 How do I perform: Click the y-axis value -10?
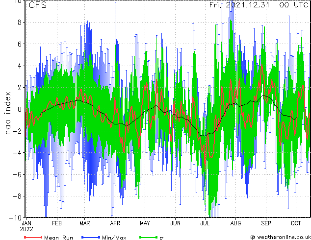point(15,218)
